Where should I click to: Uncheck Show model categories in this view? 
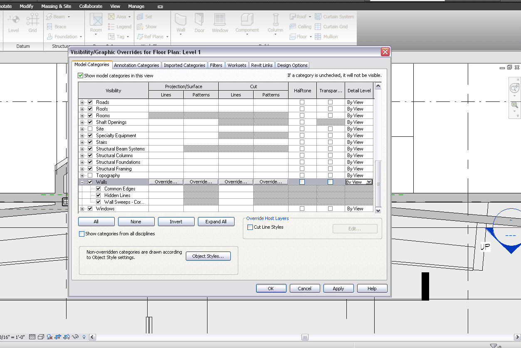81,76
